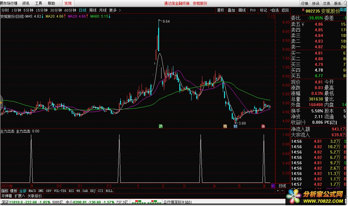Click the diamond marker icon above the chart

coord(268,17)
